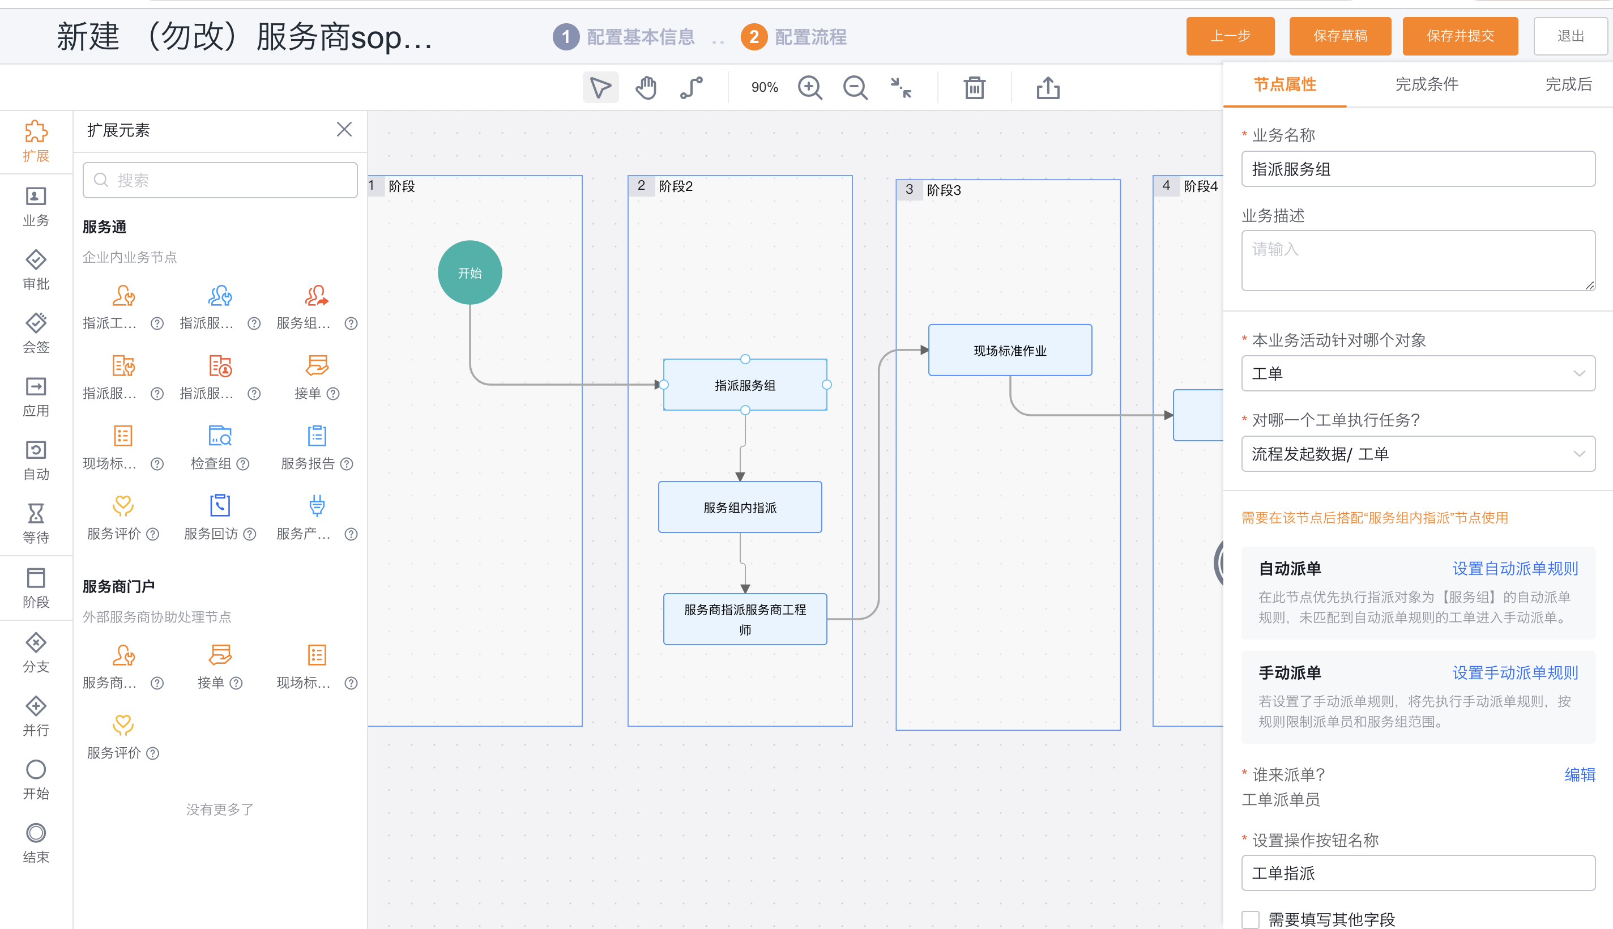The width and height of the screenshot is (1613, 929).
Task: Open the 设置自动派单规则 link
Action: click(x=1515, y=569)
